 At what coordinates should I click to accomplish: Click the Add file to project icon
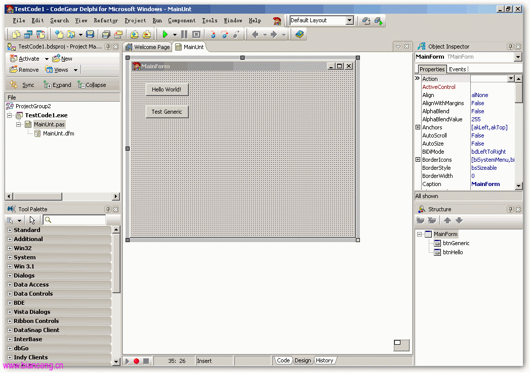(135, 34)
